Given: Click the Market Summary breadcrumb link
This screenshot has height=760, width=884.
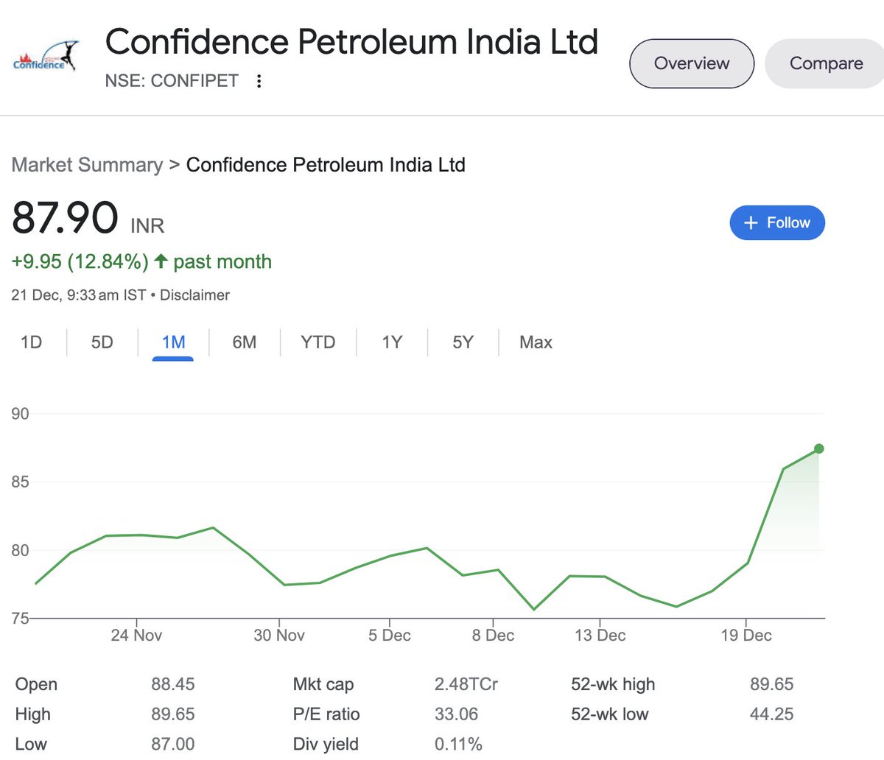Looking at the screenshot, I should pyautogui.click(x=87, y=165).
